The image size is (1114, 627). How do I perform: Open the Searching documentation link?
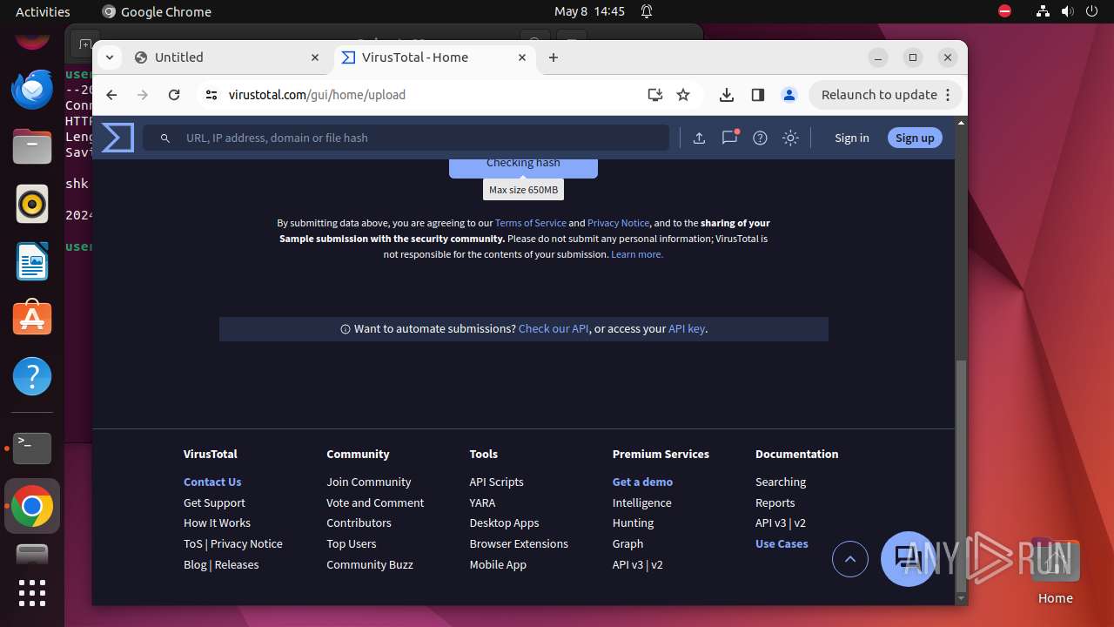(x=781, y=482)
